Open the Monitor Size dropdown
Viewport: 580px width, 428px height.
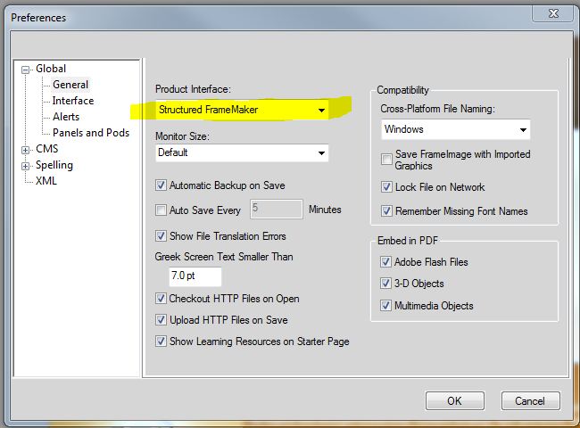pos(242,152)
